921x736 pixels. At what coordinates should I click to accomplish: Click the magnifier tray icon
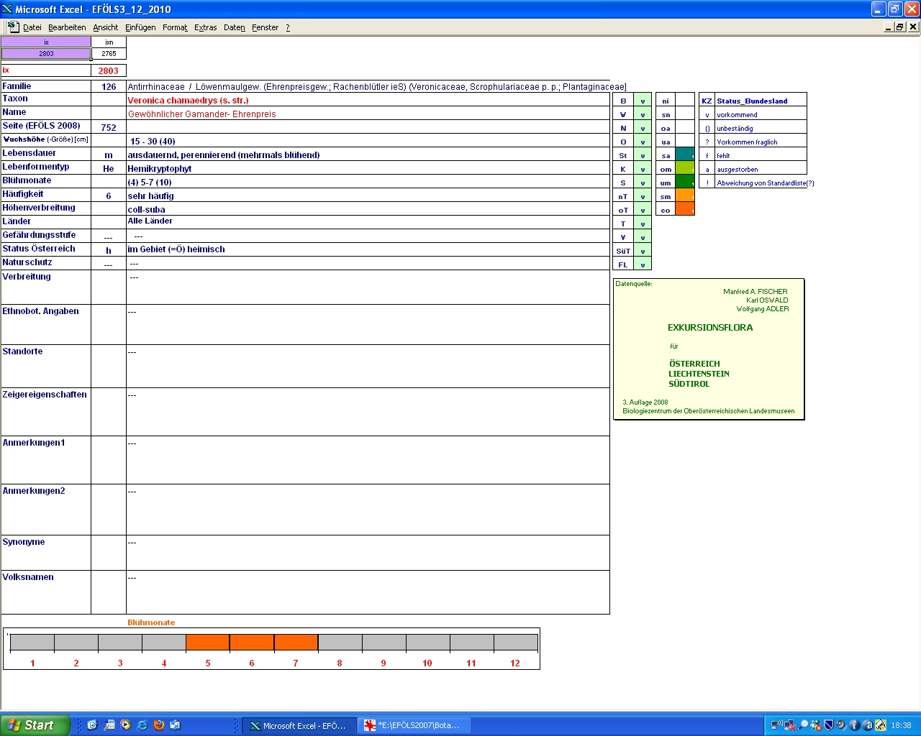point(803,725)
